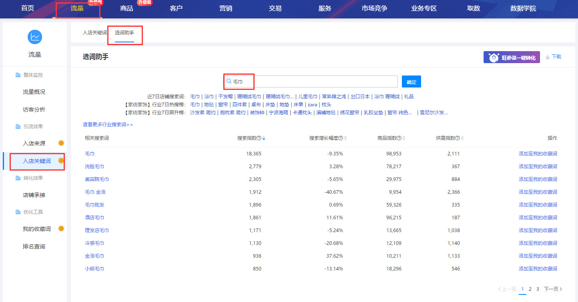Screen dimensions: 578x302
Task: Select 排名查询 in the sidebar
Action: tap(34, 246)
